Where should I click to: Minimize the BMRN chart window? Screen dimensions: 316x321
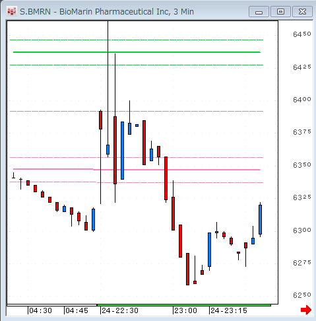259,12
